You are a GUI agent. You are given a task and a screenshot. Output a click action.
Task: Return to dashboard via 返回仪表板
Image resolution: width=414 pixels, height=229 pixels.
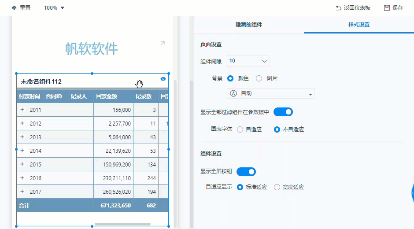pyautogui.click(x=357, y=8)
